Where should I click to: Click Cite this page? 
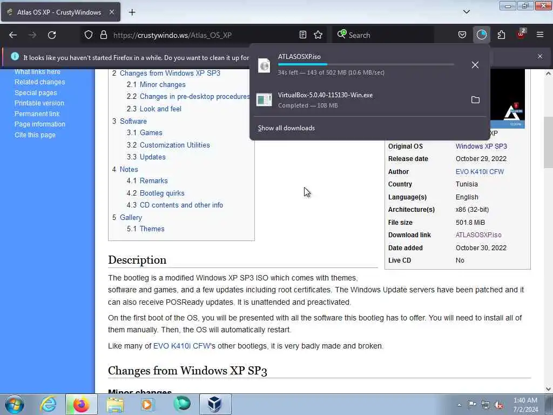point(35,135)
